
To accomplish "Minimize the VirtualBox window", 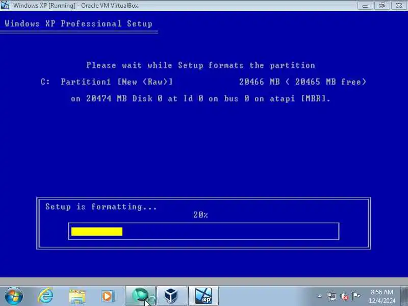I will coord(365,6).
